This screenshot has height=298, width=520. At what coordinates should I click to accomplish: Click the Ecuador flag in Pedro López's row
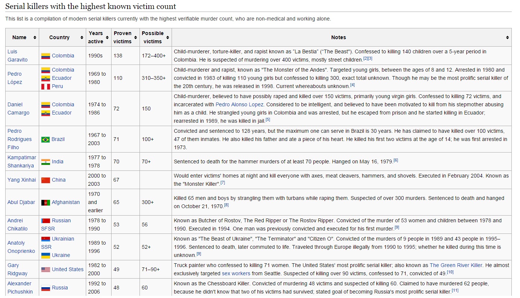point(46,78)
